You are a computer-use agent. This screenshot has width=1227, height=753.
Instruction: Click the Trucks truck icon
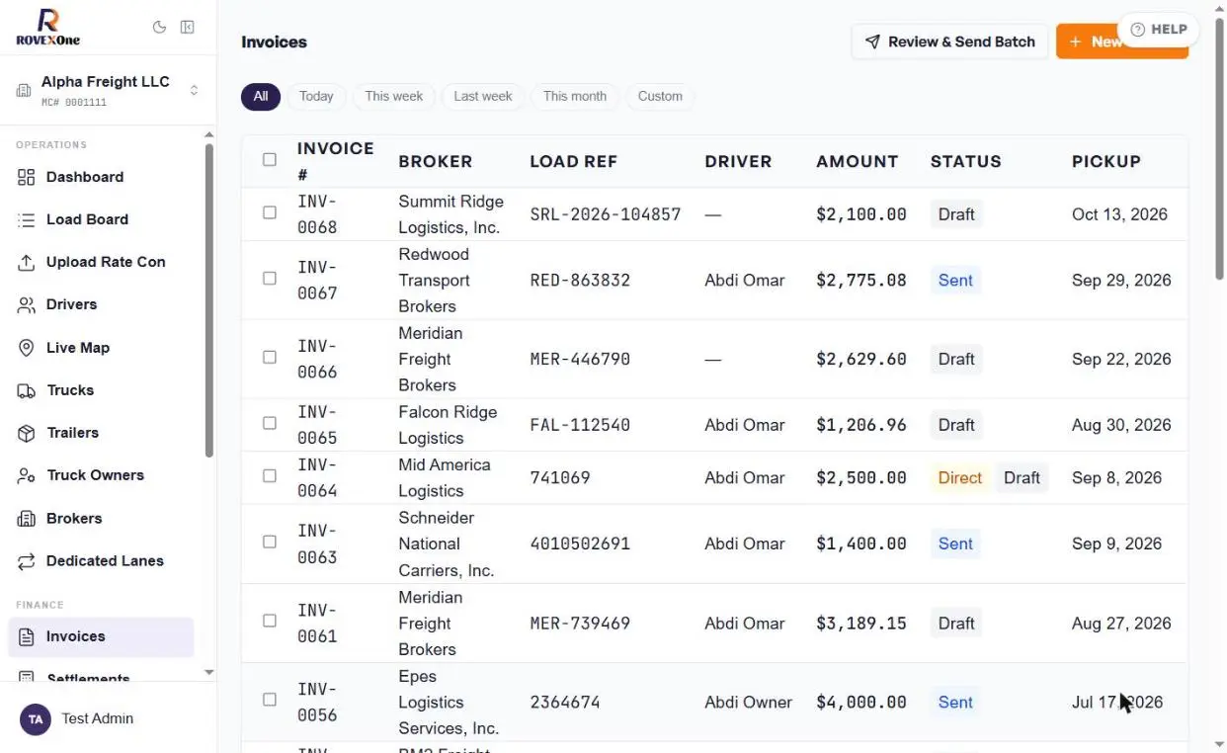tap(27, 390)
